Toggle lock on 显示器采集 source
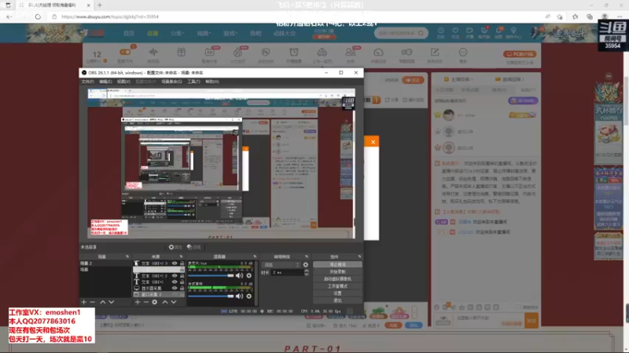This screenshot has width=629, height=353. click(x=182, y=288)
